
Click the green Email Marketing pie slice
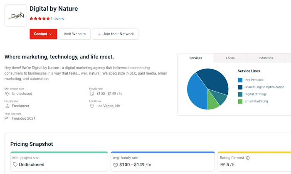pos(213,103)
